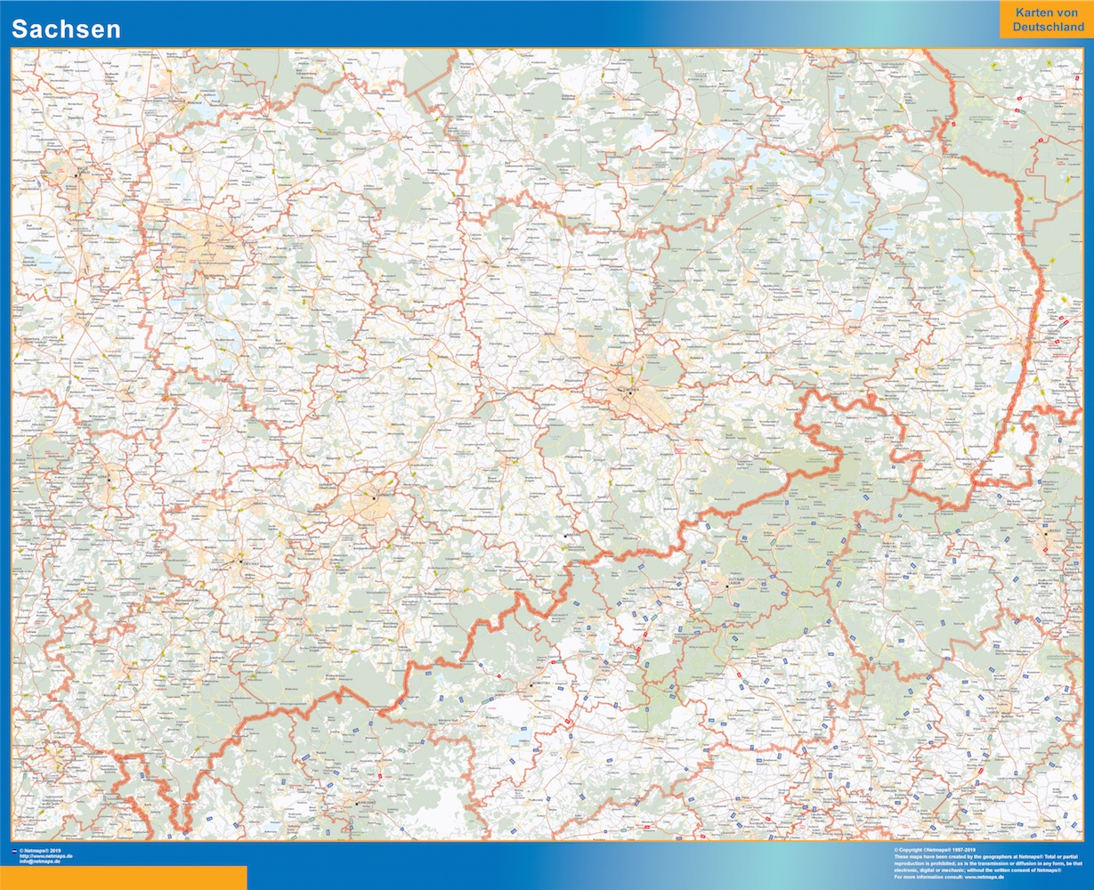This screenshot has height=890, width=1094.
Task: Click the Dresden city marker
Action: [x=630, y=392]
